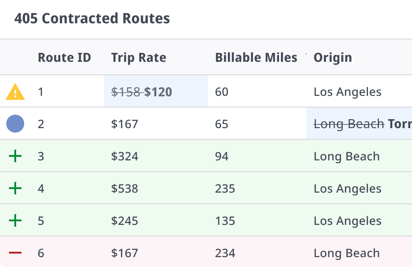
Task: Click the $245 trip rate cell
Action: (x=156, y=220)
